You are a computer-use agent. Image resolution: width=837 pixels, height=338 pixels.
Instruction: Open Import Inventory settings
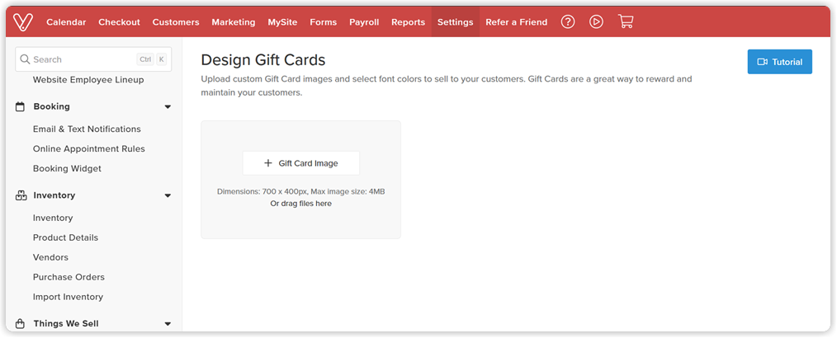click(x=68, y=297)
